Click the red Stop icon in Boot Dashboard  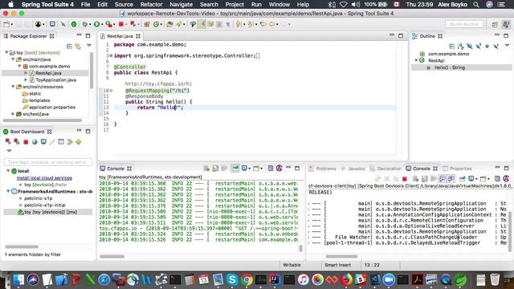(x=26, y=141)
